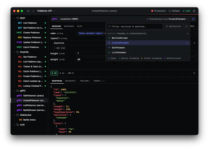Open GQL Trainer & Team request
This screenshot has width=209, height=149.
tap(30, 67)
